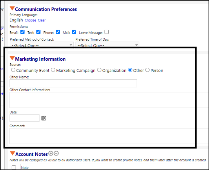Enable the Leave Message checkbox
The width and height of the screenshot is (209, 170).
click(x=107, y=32)
